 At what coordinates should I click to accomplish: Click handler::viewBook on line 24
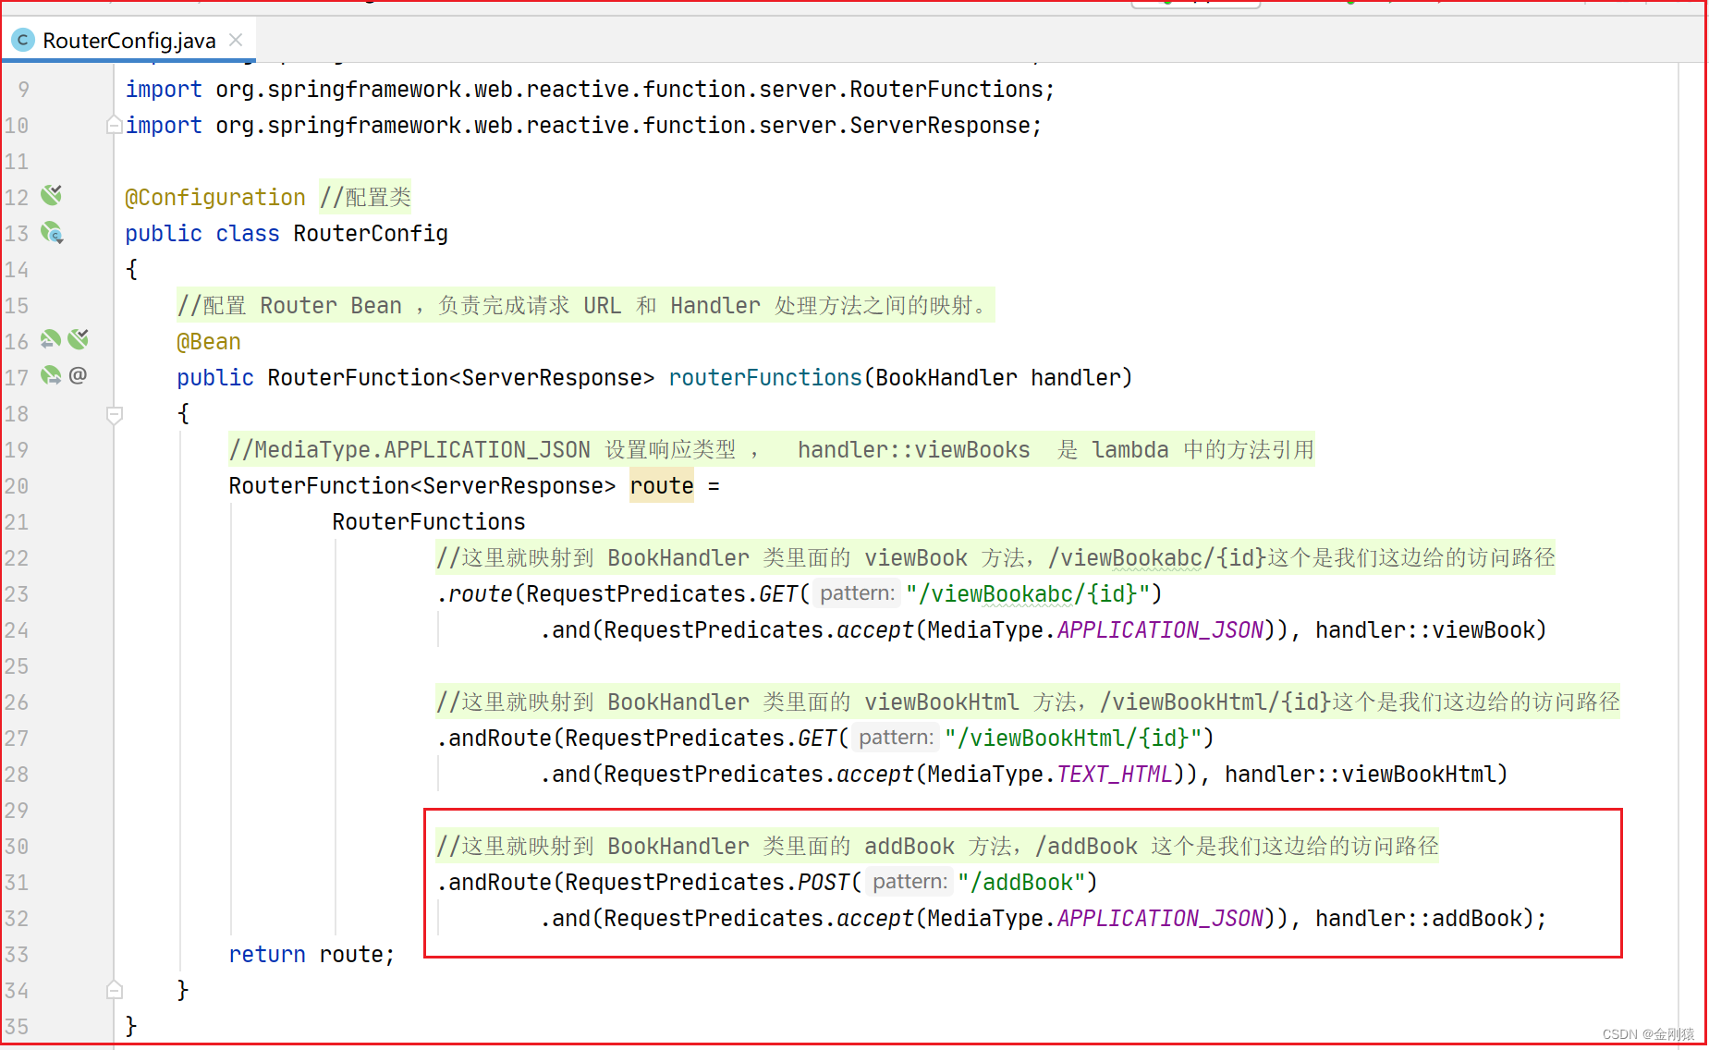coord(1424,630)
